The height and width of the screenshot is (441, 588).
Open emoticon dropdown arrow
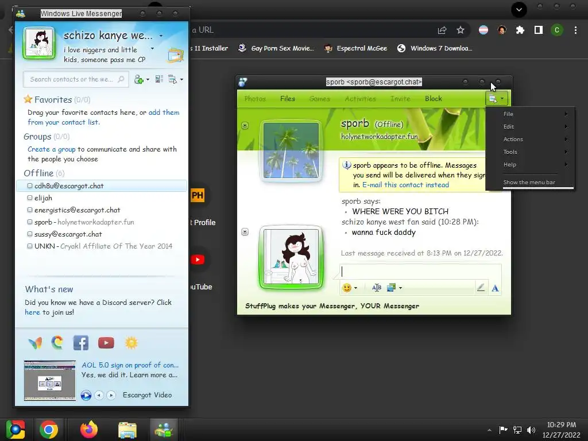pyautogui.click(x=355, y=288)
